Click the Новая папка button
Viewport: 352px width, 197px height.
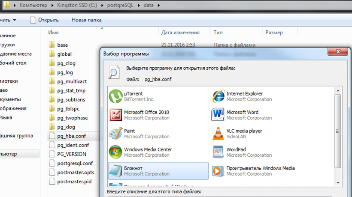(x=86, y=20)
